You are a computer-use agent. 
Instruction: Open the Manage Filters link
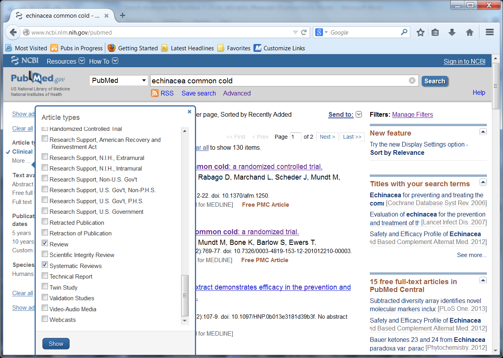413,114
